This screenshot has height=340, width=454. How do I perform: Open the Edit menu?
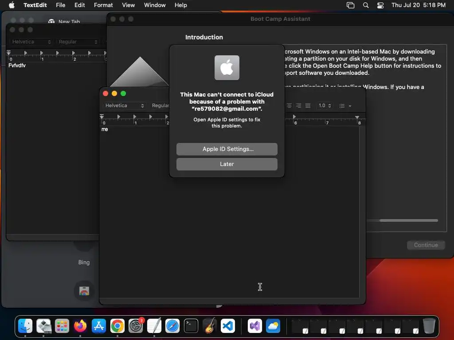pos(80,5)
